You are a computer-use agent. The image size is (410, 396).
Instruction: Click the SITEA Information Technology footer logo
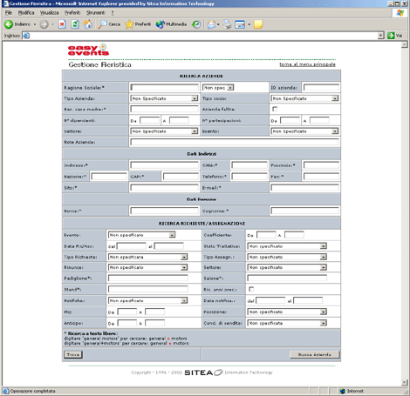[229, 373]
